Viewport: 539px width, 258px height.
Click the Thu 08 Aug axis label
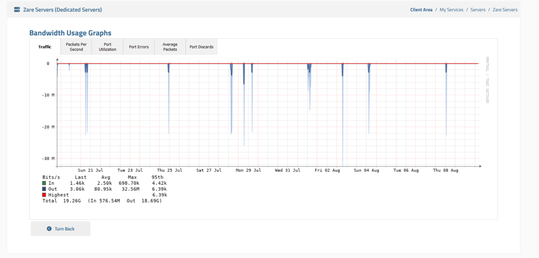(x=446, y=170)
